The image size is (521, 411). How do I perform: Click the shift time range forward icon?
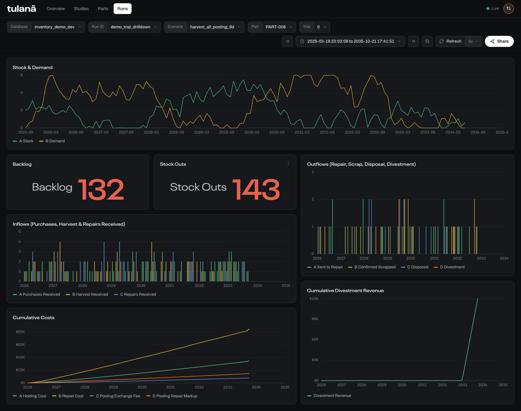pyautogui.click(x=414, y=41)
